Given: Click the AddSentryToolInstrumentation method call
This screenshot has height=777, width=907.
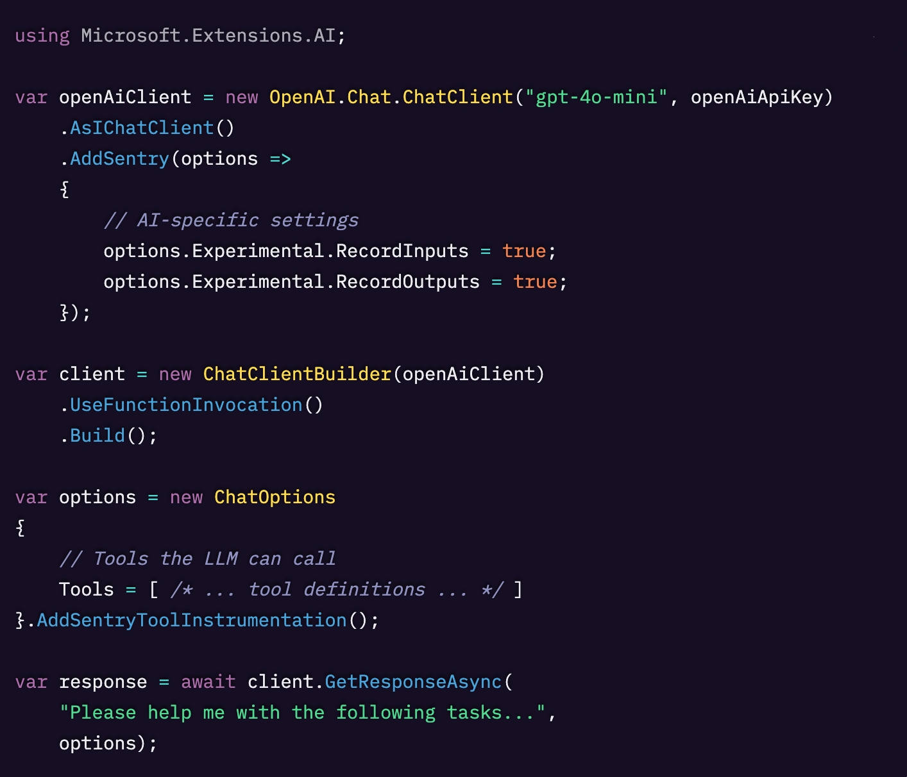Looking at the screenshot, I should [x=192, y=621].
